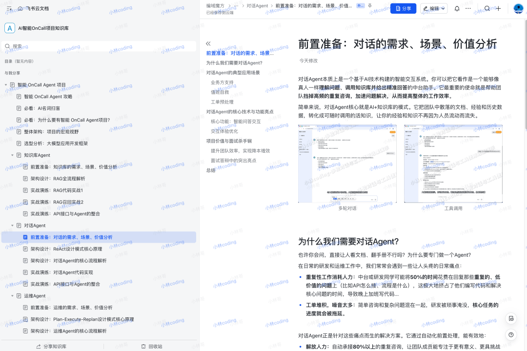The height and width of the screenshot is (351, 527).
Task: Click the magnifier search icon in top bar
Action: click(487, 8)
